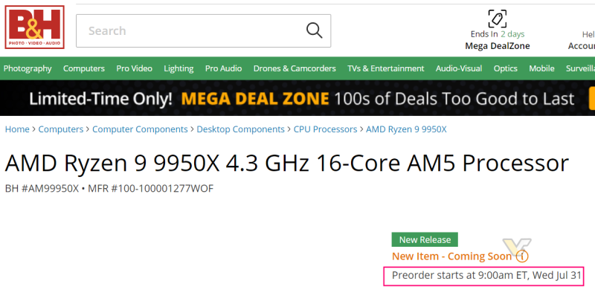Select the Pro Audio menu
The width and height of the screenshot is (595, 304).
223,68
